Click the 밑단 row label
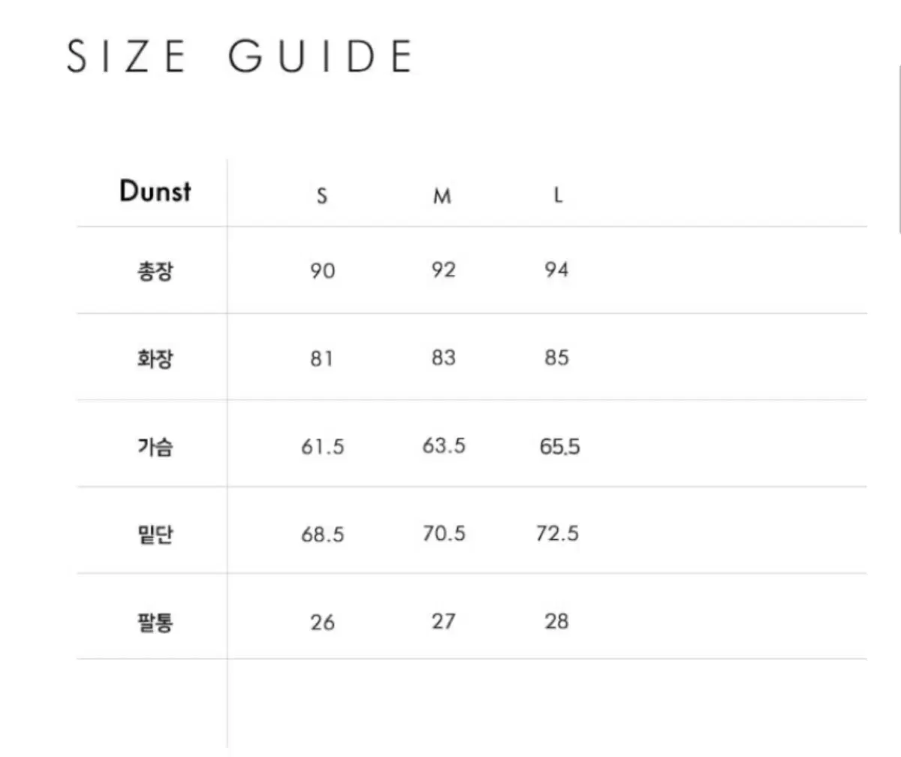This screenshot has width=901, height=757. pos(155,535)
